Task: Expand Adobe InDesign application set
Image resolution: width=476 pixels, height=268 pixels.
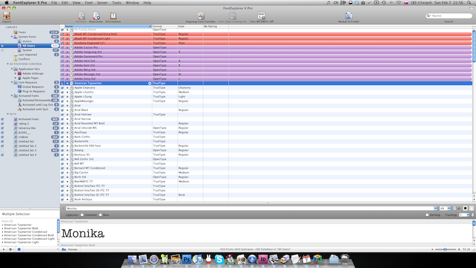Action: pyautogui.click(x=15, y=74)
